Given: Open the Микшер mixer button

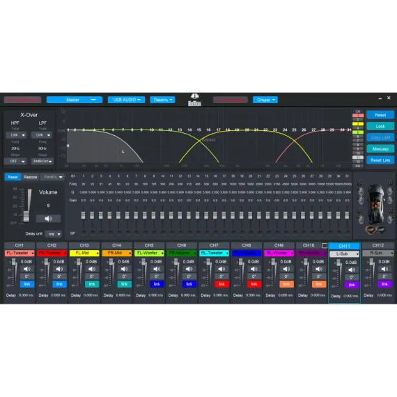Looking at the screenshot, I should (380, 149).
